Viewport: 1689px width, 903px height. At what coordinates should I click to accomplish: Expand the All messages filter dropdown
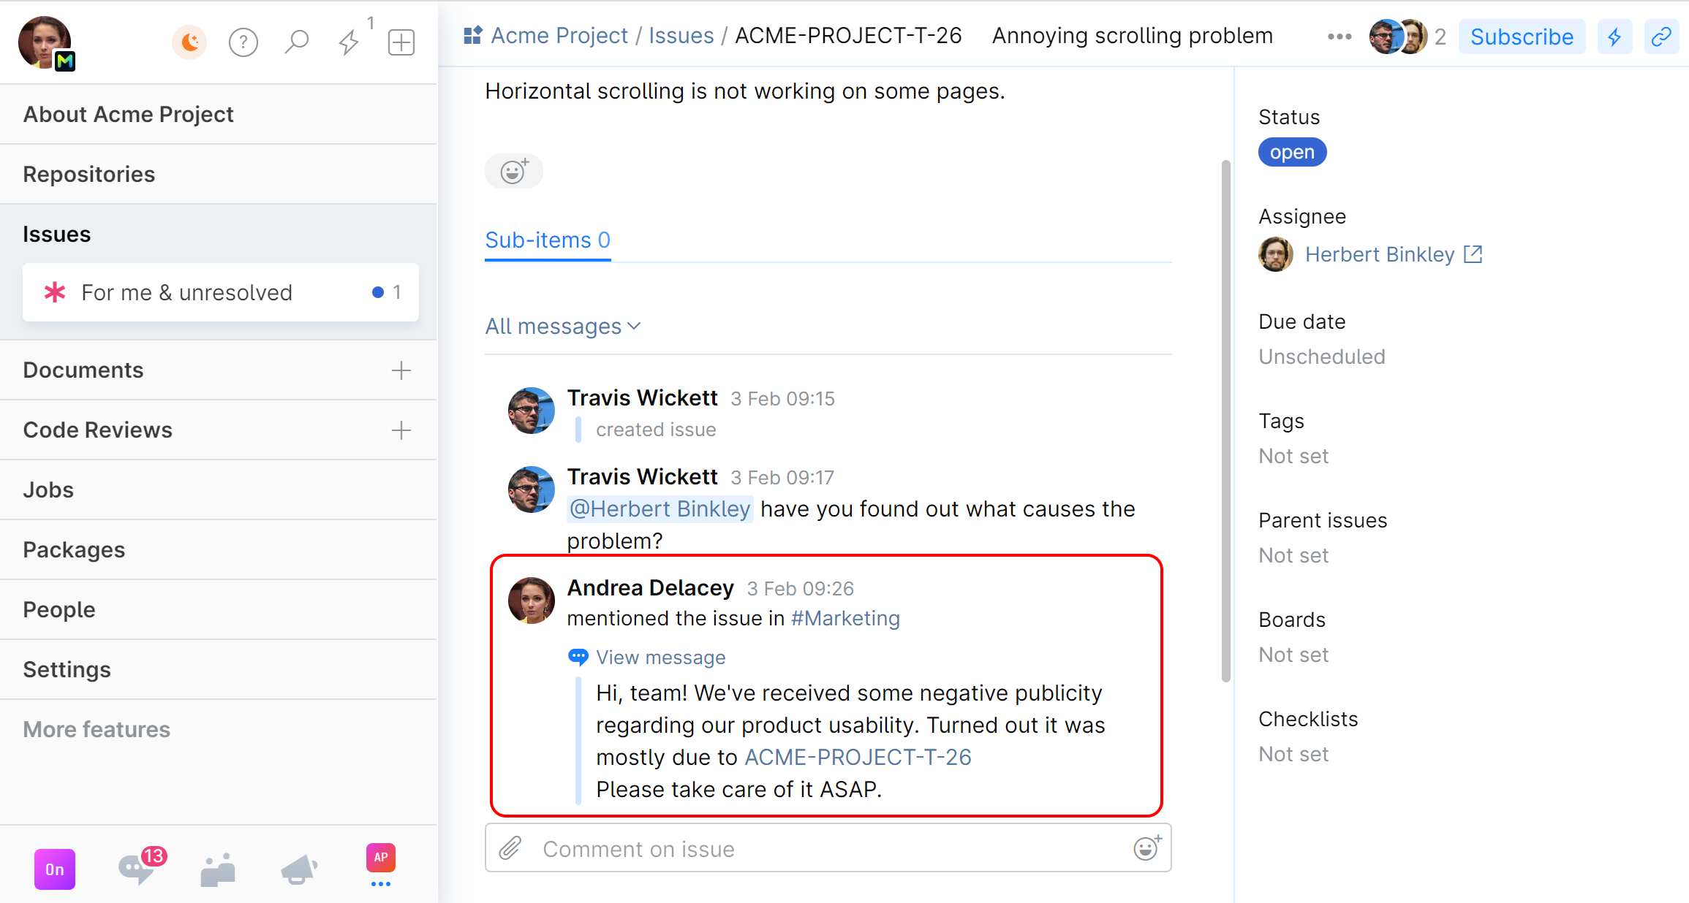(x=563, y=326)
